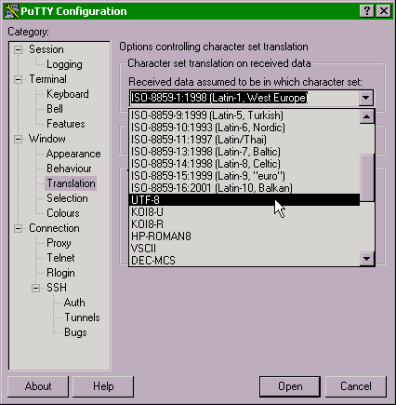Collapse the SSH tree node

35,288
